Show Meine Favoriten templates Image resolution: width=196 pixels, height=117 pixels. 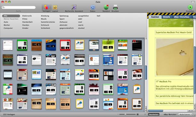click(x=11, y=19)
